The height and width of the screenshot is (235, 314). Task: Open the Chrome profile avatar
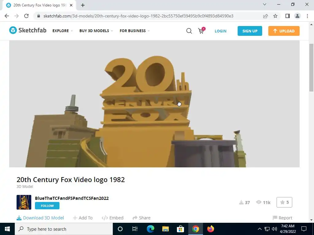(x=297, y=16)
